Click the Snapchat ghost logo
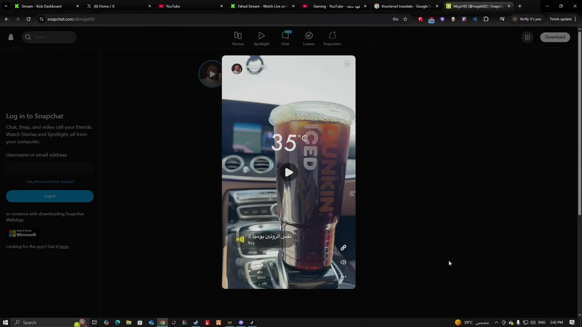The image size is (582, 327). click(x=11, y=37)
